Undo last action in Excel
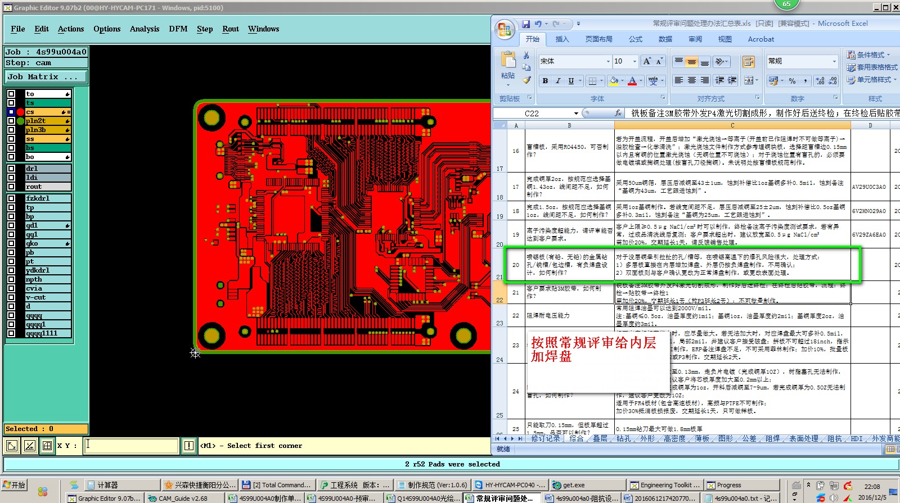Image resolution: width=900 pixels, height=503 pixels. pos(538,24)
